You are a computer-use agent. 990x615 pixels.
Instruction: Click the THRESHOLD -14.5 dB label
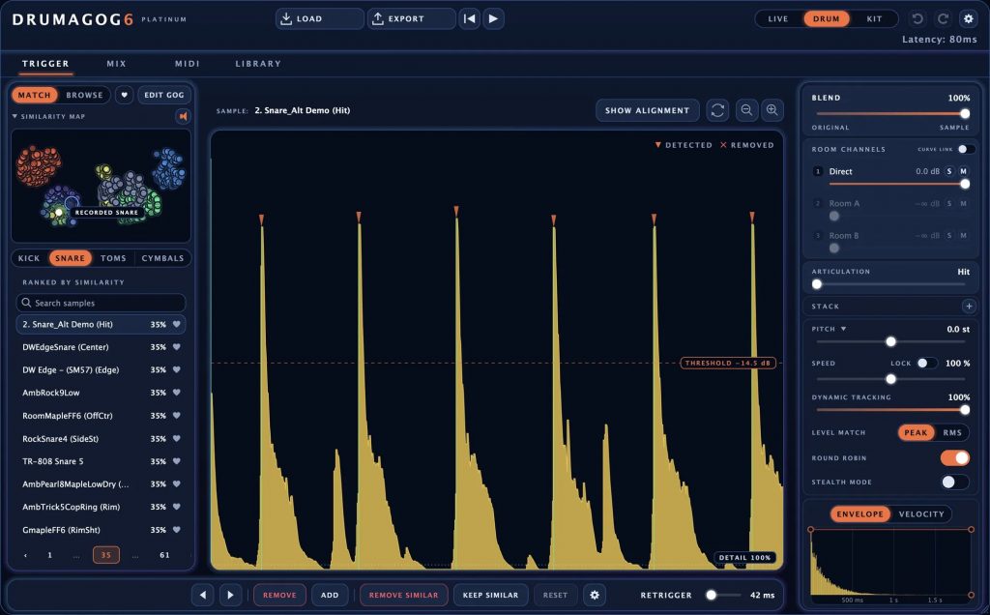728,363
